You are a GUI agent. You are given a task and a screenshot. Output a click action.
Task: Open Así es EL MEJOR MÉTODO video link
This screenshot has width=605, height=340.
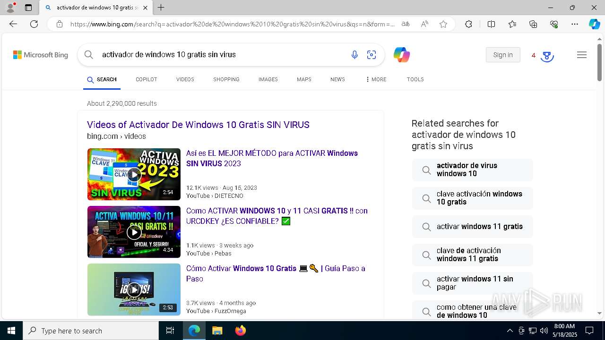click(x=272, y=158)
